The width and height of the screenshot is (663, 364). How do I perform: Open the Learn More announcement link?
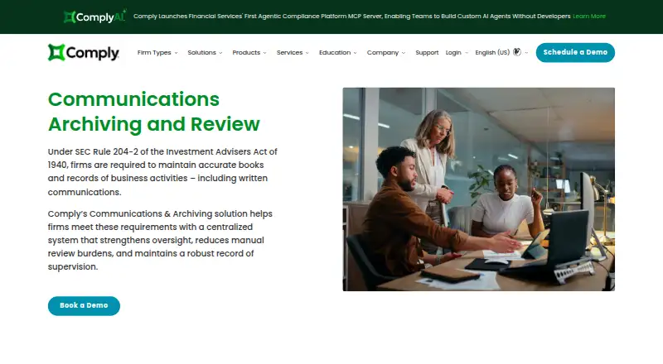coord(589,17)
